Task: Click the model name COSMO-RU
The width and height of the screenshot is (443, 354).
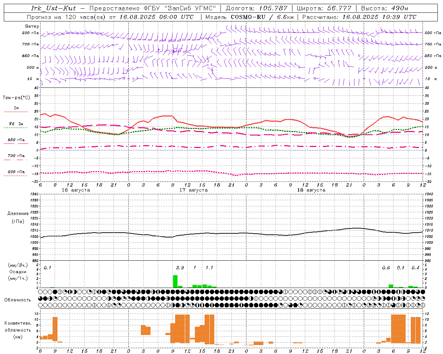Action: [248, 17]
